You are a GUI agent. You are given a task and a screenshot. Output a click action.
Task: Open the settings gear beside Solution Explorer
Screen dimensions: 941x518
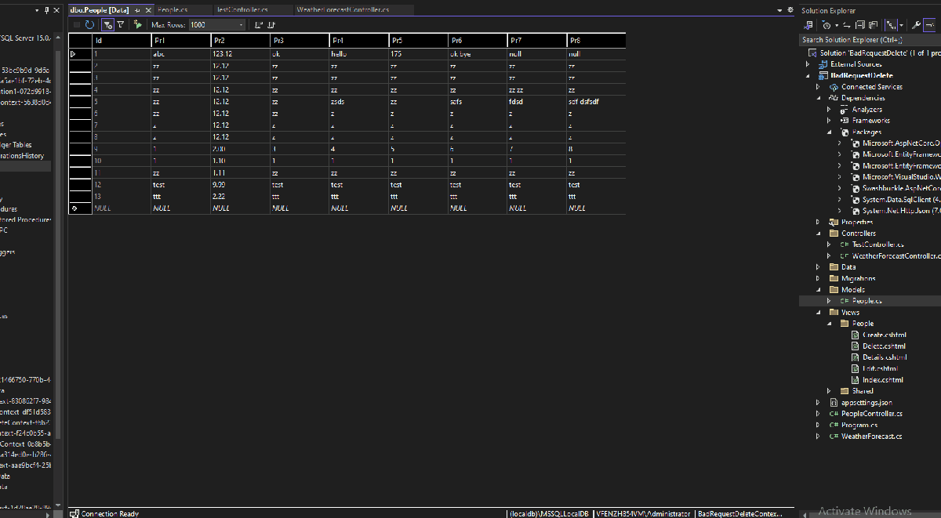(790, 10)
